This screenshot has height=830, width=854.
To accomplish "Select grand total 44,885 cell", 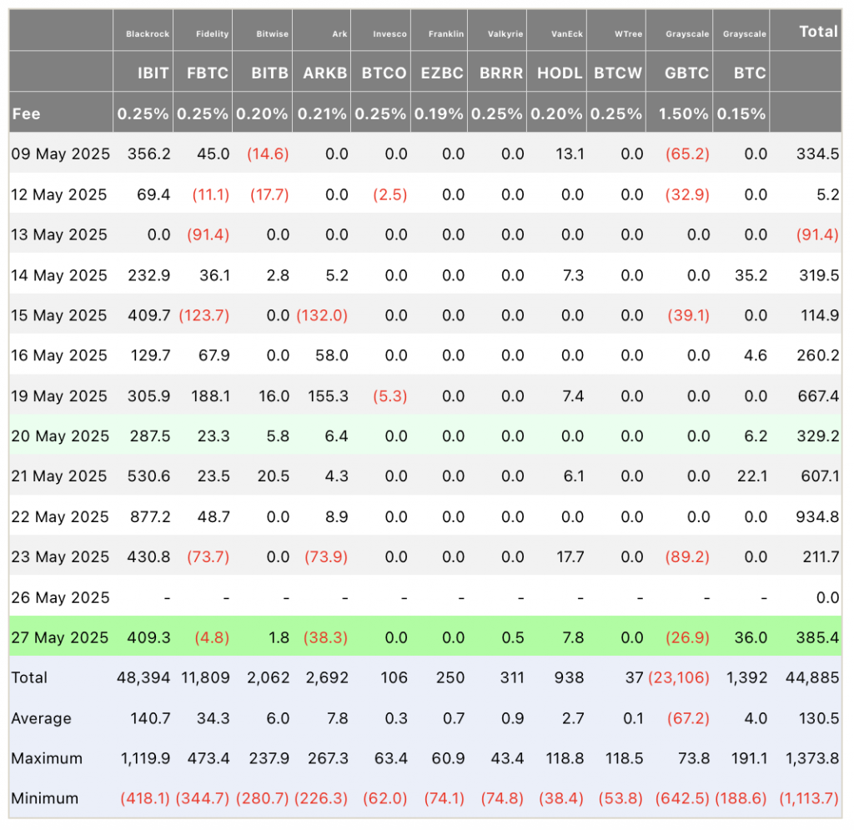I will 812,678.
